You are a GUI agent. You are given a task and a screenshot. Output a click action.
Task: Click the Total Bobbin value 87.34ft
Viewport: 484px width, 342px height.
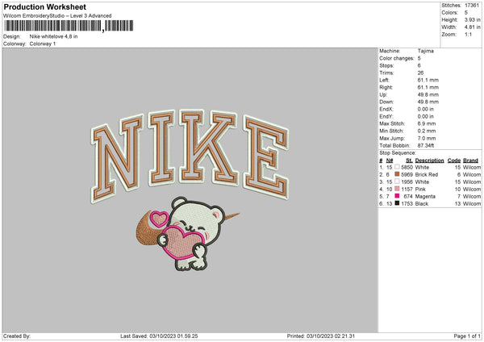(x=426, y=146)
